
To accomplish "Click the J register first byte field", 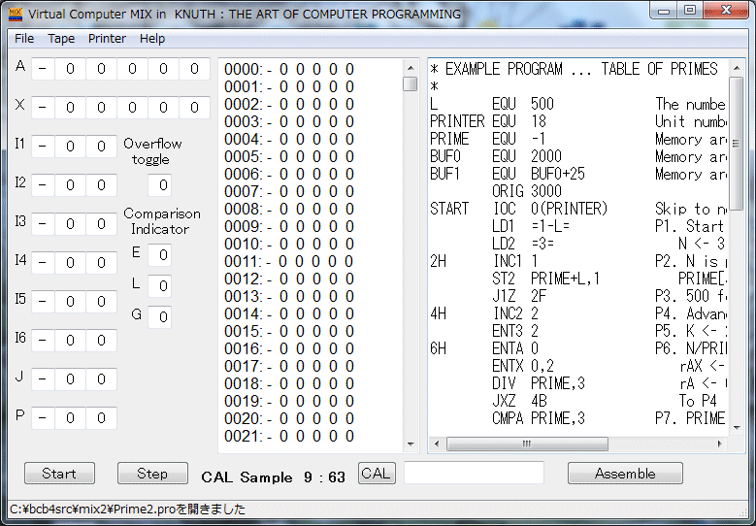I will (x=71, y=379).
